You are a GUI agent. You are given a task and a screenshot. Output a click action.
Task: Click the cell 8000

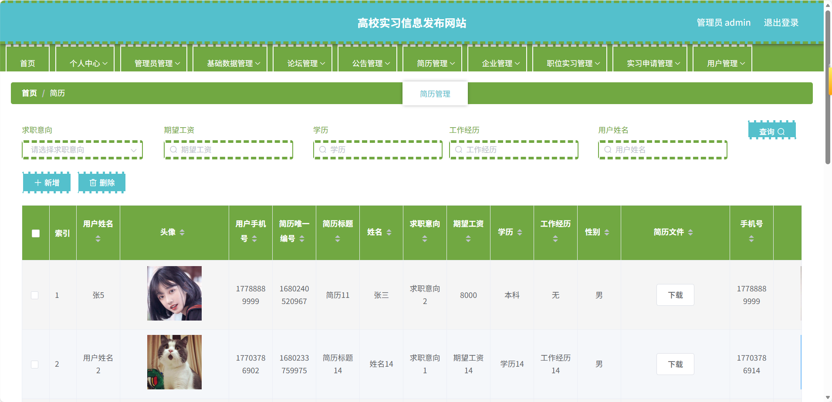coord(468,295)
